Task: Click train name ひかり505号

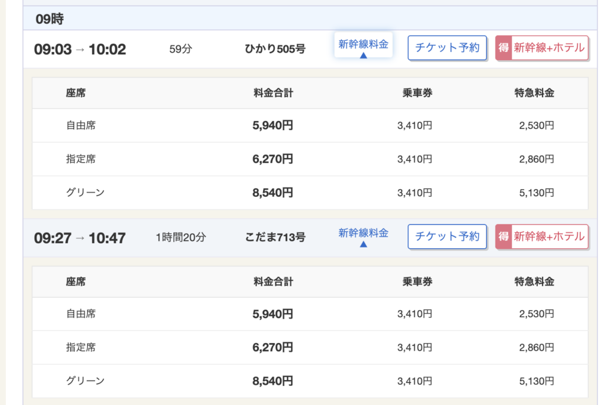Action: tap(275, 49)
